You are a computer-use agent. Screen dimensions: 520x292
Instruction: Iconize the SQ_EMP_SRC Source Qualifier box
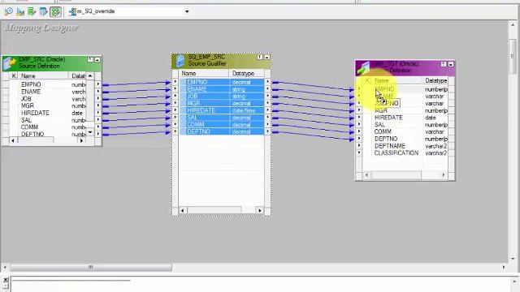tap(267, 57)
